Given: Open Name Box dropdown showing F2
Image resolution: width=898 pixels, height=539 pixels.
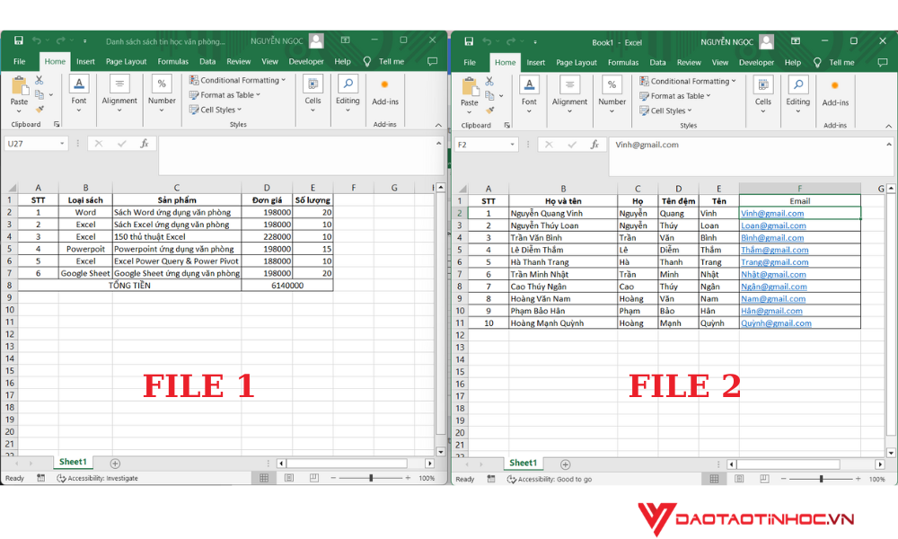Looking at the screenshot, I should click(512, 145).
